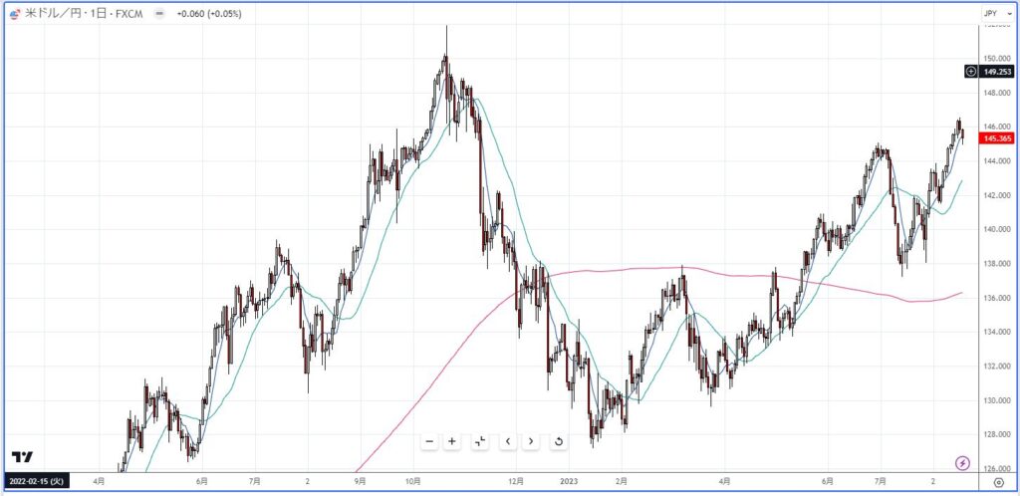
Task: Zoom in with the plus chart button
Action: pyautogui.click(x=452, y=441)
